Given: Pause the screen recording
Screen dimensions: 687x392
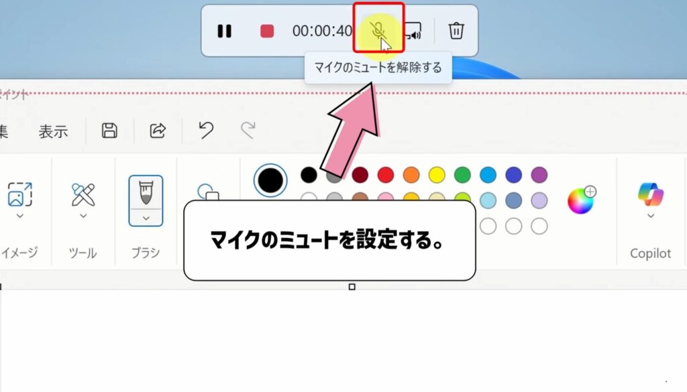Looking at the screenshot, I should tap(224, 31).
